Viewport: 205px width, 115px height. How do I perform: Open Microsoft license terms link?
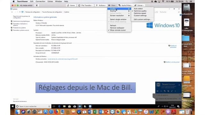(x=62, y=59)
